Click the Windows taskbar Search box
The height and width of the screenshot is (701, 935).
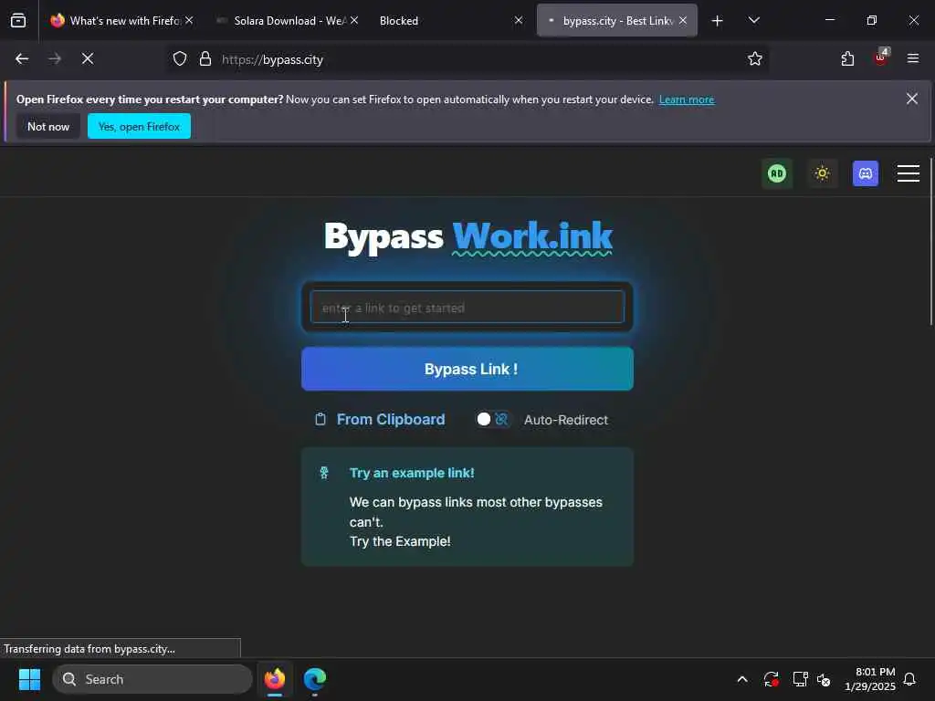[152, 679]
